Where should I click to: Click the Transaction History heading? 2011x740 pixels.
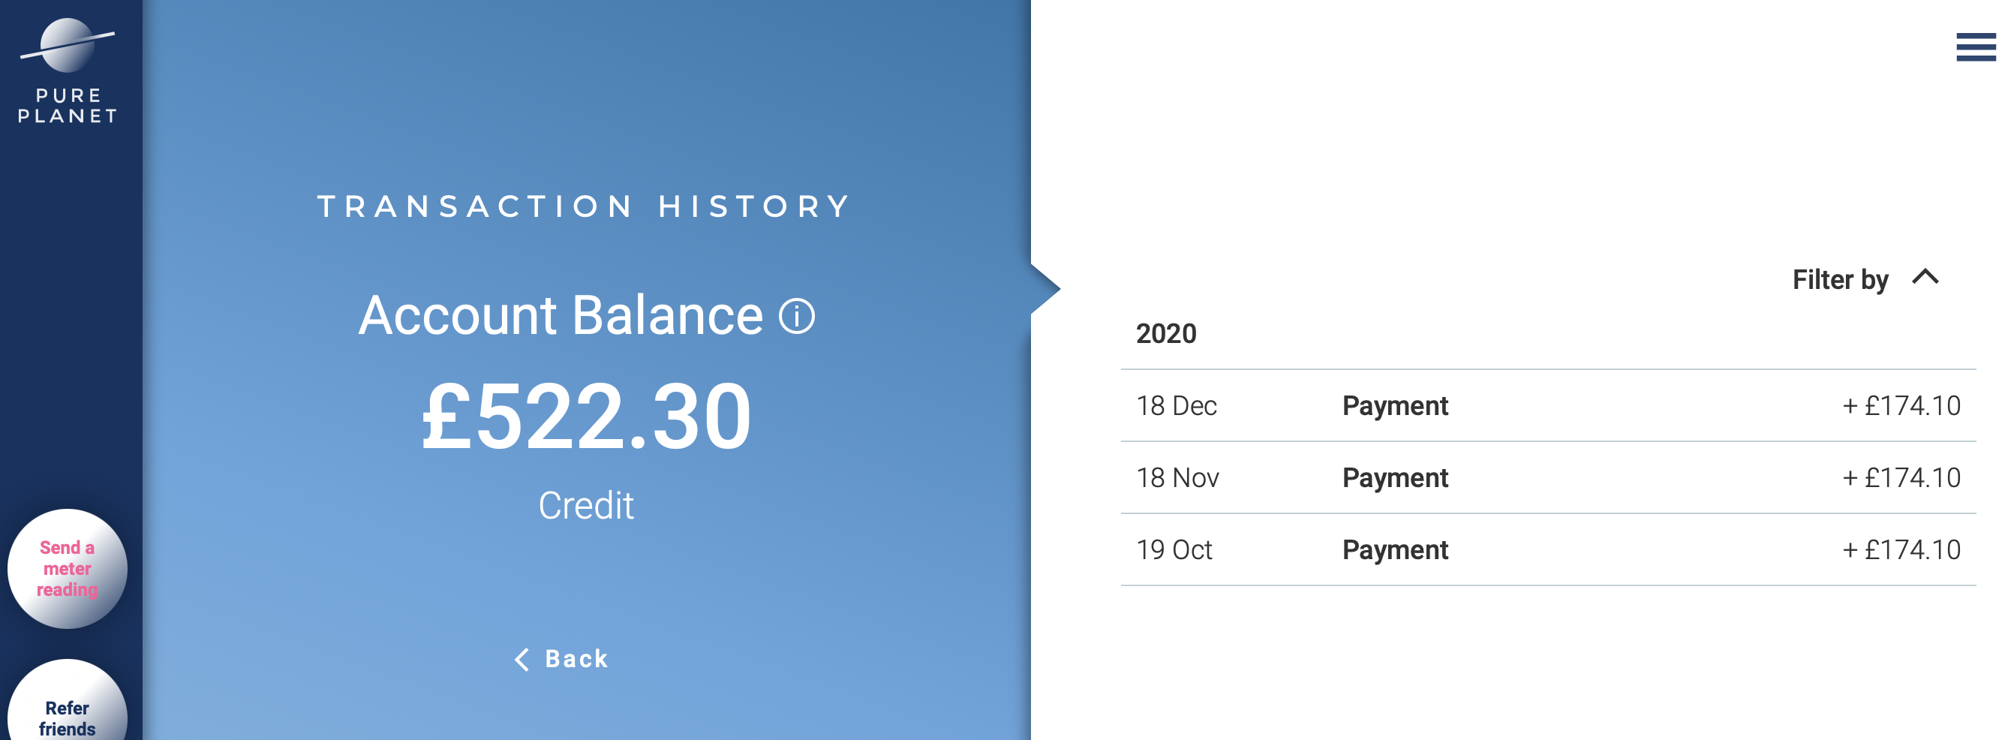point(584,207)
